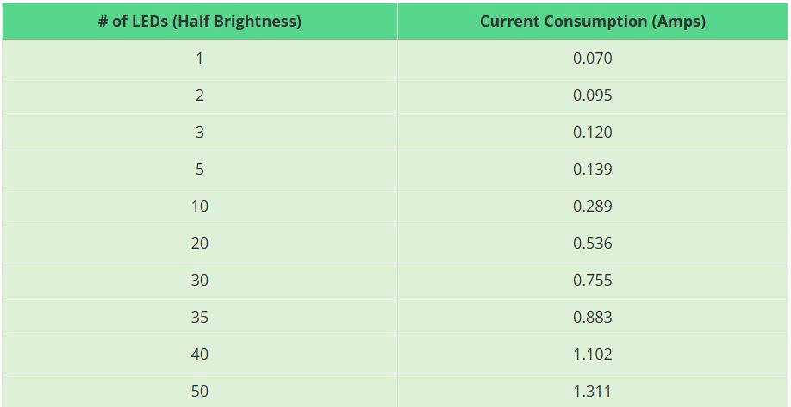Viewport: 791px width, 407px height.
Task: Select the 1.102 amps cell
Action: coord(593,355)
